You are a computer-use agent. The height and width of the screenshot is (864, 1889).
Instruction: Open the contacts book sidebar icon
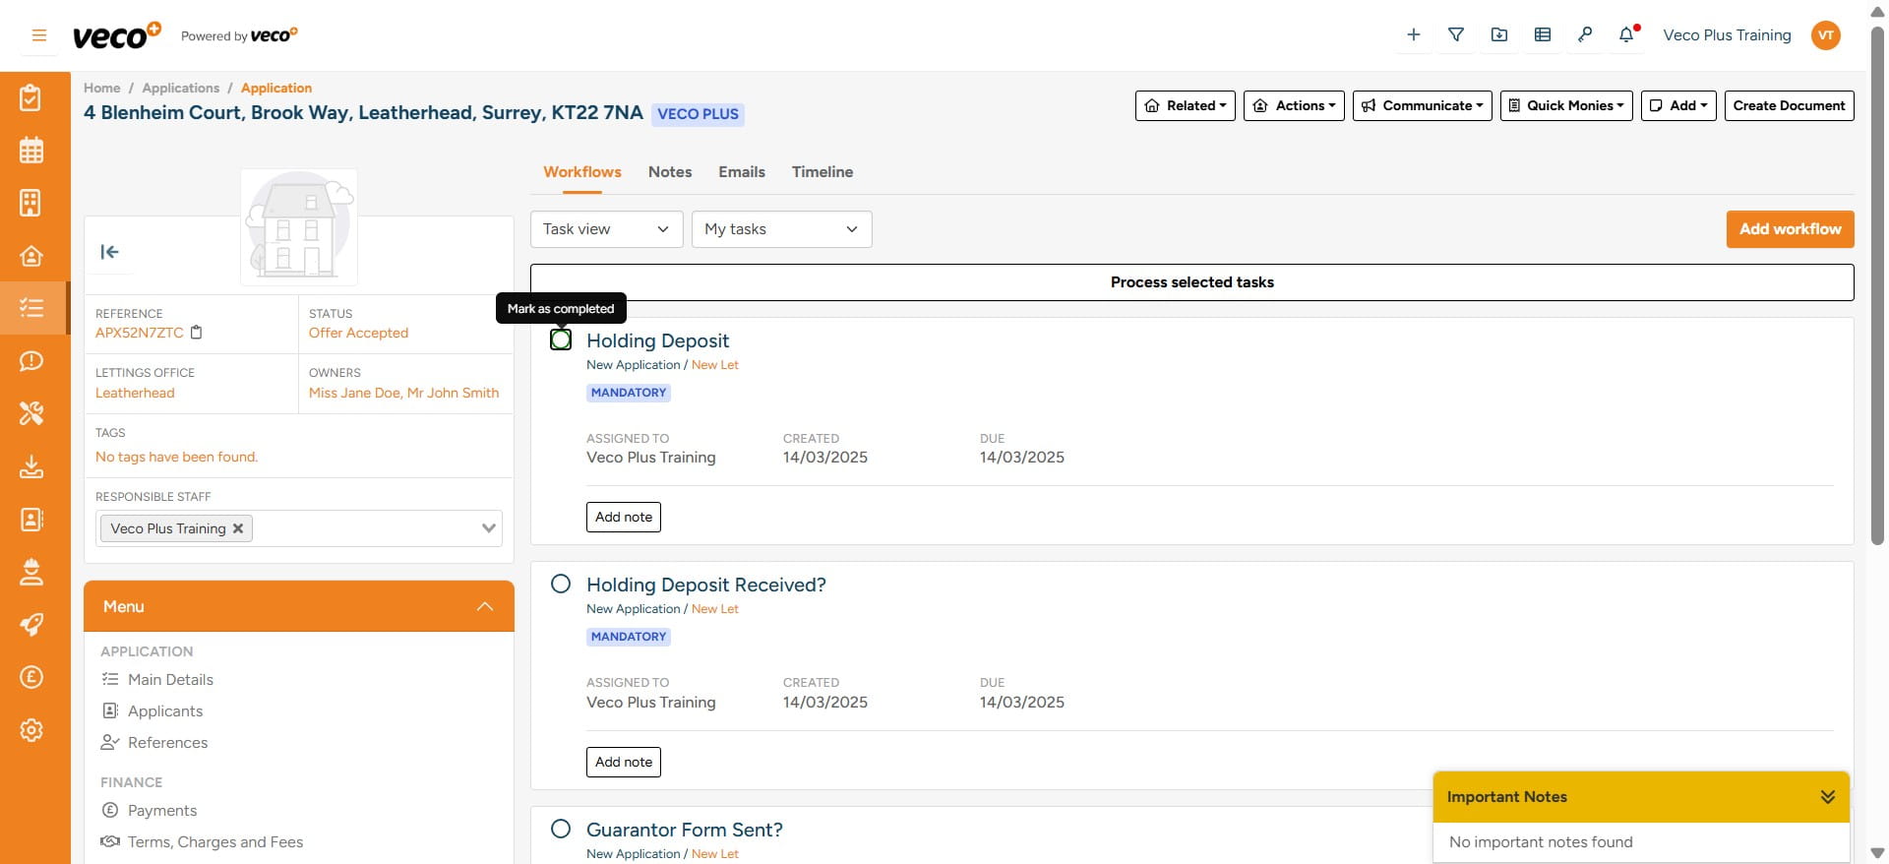(x=31, y=519)
